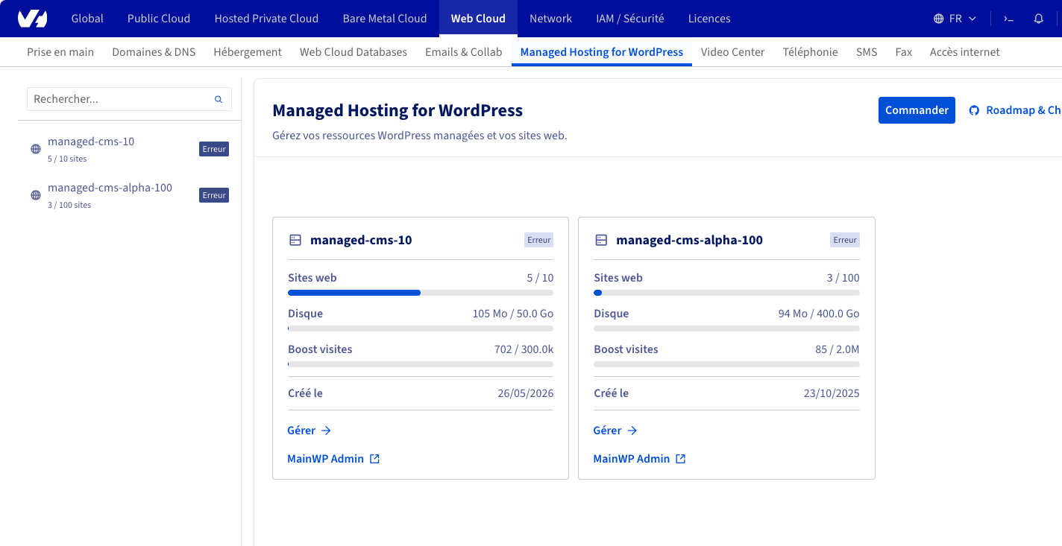This screenshot has width=1062, height=546.
Task: Click the OVH logo icon
Action: coord(32,19)
